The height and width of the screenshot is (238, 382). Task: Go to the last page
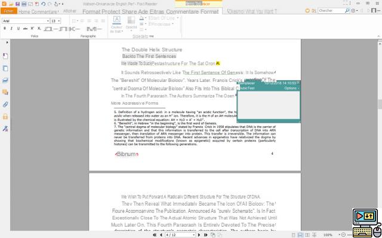click(x=205, y=235)
